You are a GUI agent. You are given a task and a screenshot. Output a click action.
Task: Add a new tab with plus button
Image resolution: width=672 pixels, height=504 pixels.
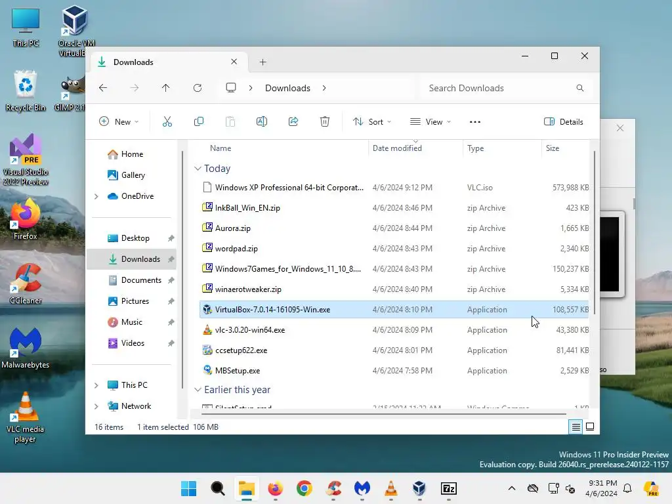[x=262, y=62]
